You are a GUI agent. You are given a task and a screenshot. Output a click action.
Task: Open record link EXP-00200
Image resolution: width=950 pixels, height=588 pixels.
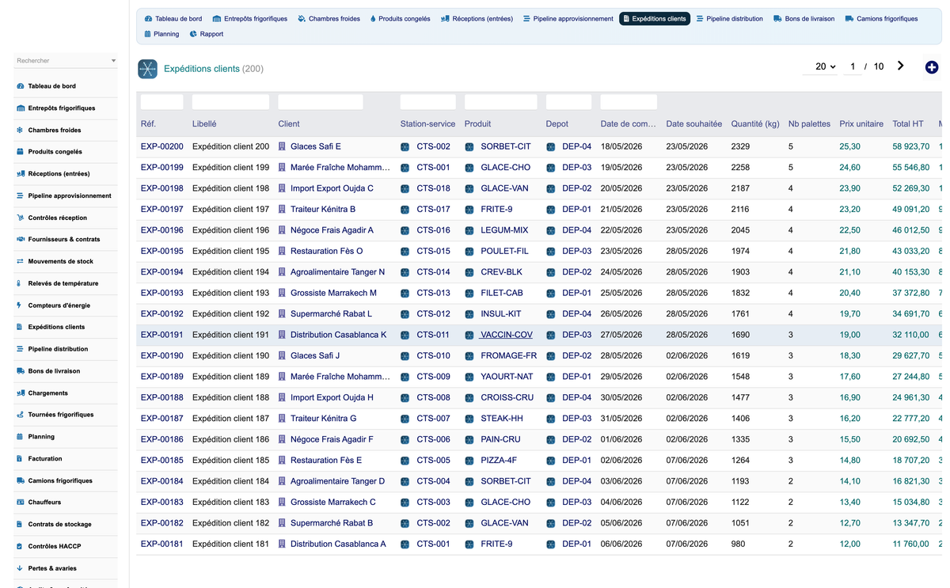click(x=162, y=146)
